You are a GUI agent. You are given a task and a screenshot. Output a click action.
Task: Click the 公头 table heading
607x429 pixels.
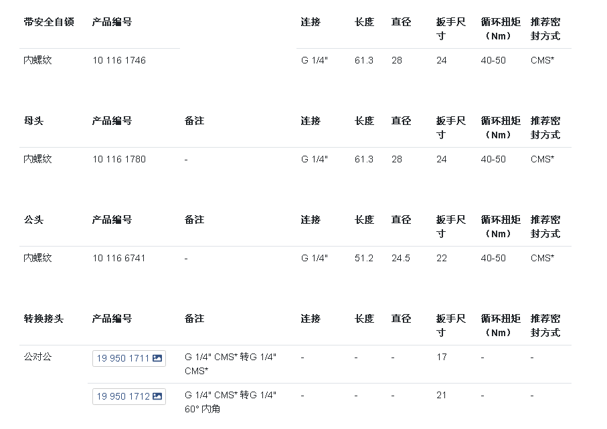click(x=33, y=220)
